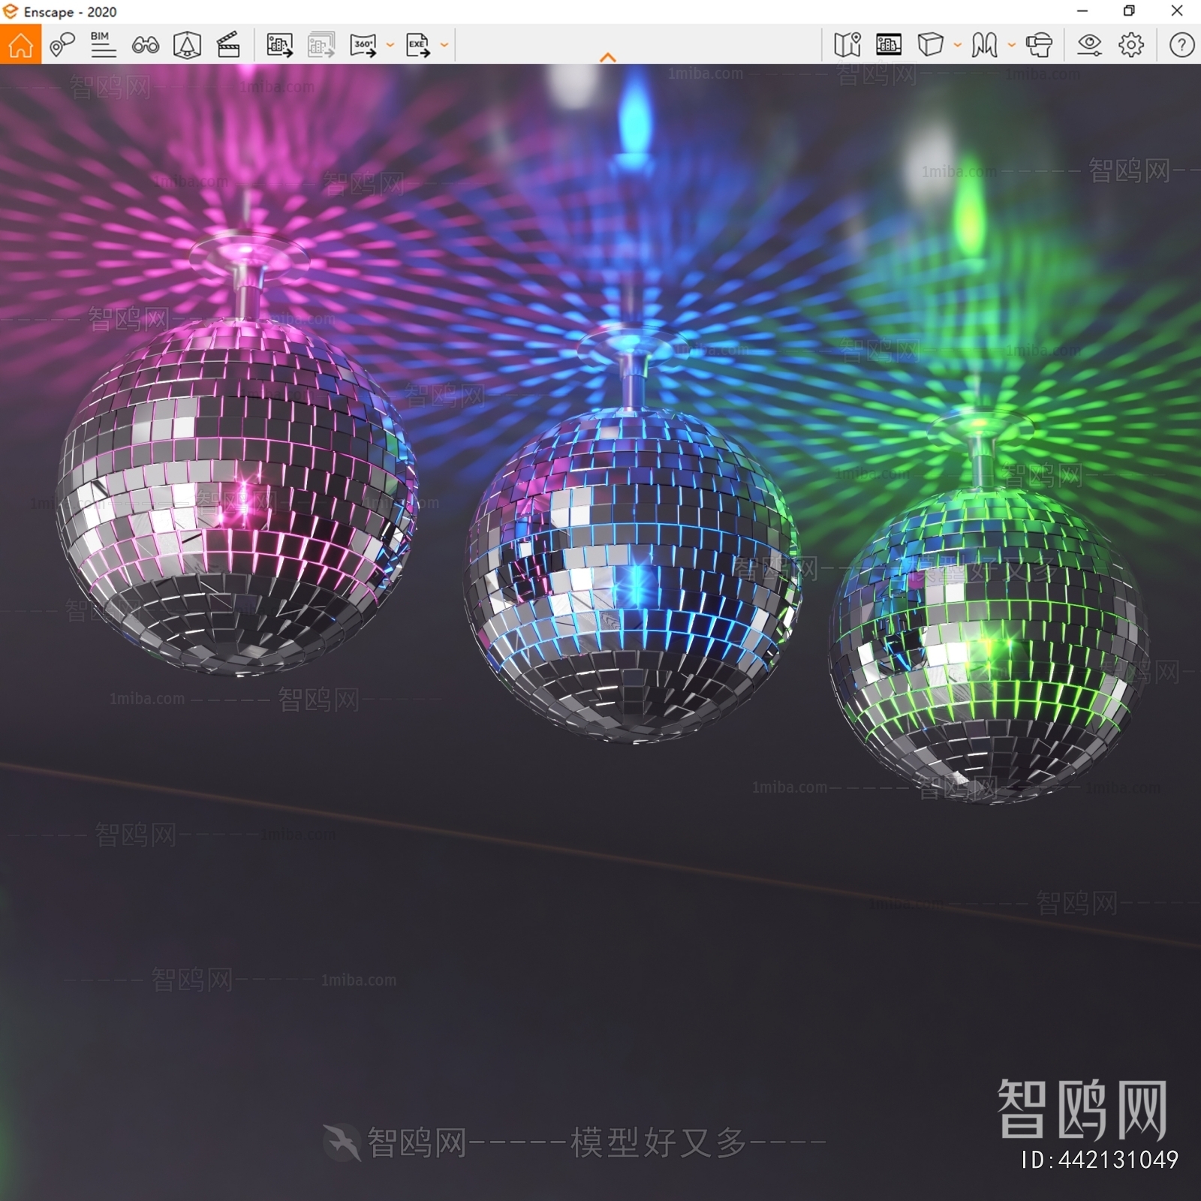Viewport: 1201px width, 1201px height.
Task: Minimize the Enscape window
Action: 1082,11
